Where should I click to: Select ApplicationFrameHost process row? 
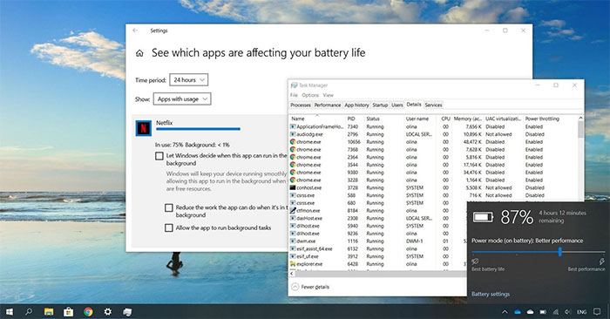click(x=433, y=127)
